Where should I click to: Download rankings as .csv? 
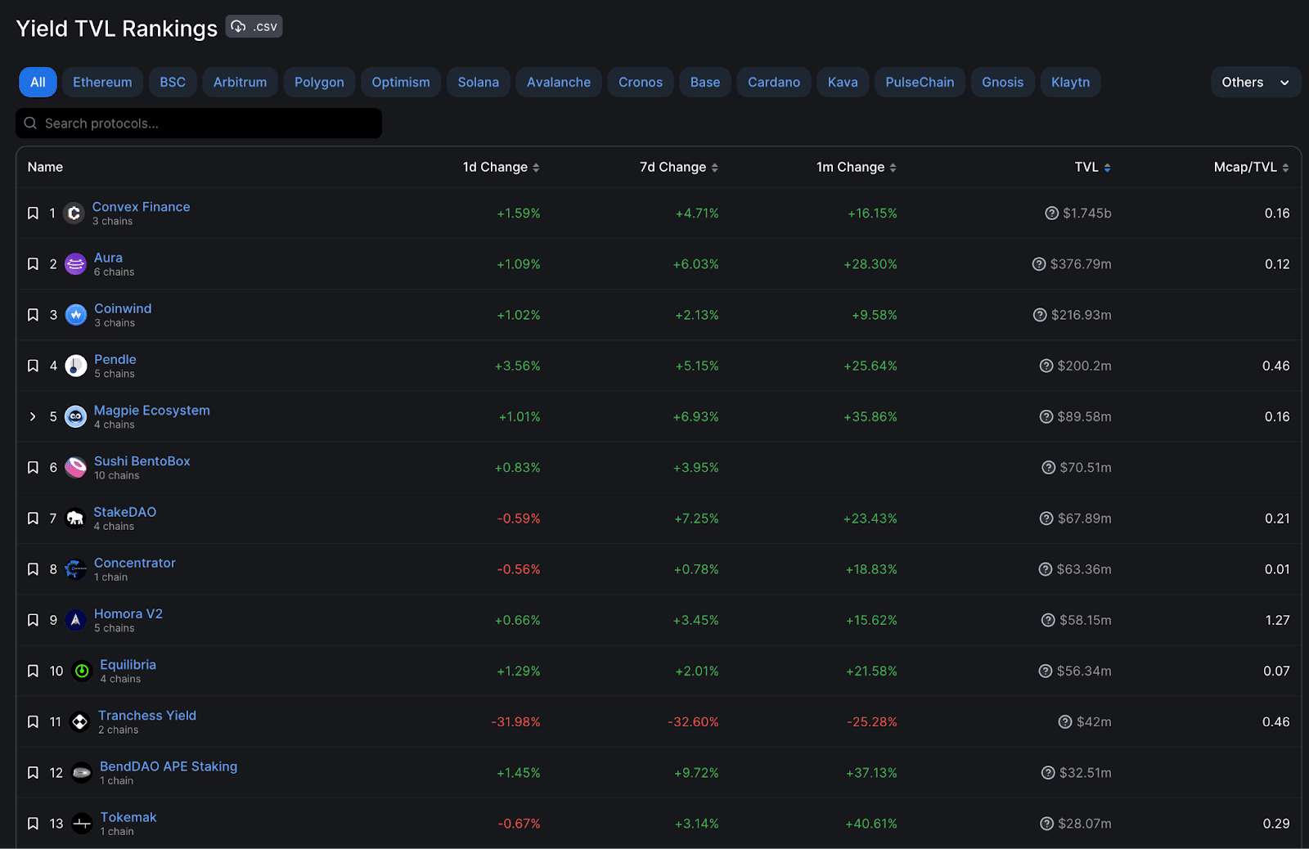tap(254, 27)
